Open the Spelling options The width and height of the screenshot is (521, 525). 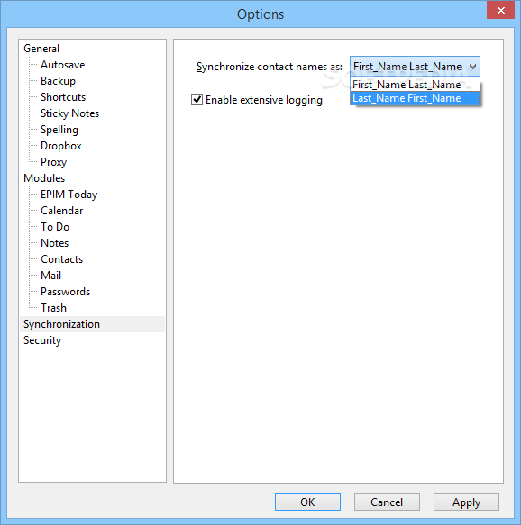click(59, 130)
